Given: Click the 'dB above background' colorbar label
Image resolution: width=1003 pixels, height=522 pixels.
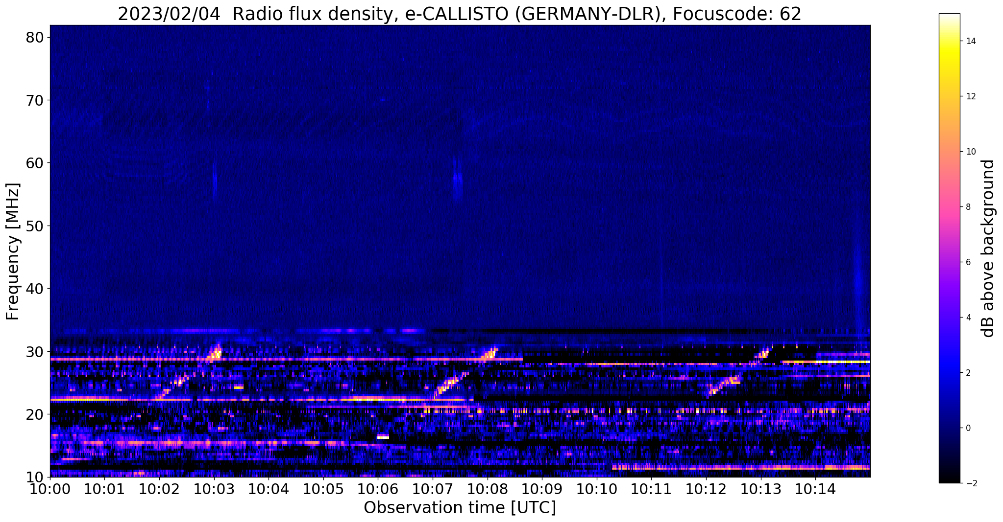Looking at the screenshot, I should 988,249.
